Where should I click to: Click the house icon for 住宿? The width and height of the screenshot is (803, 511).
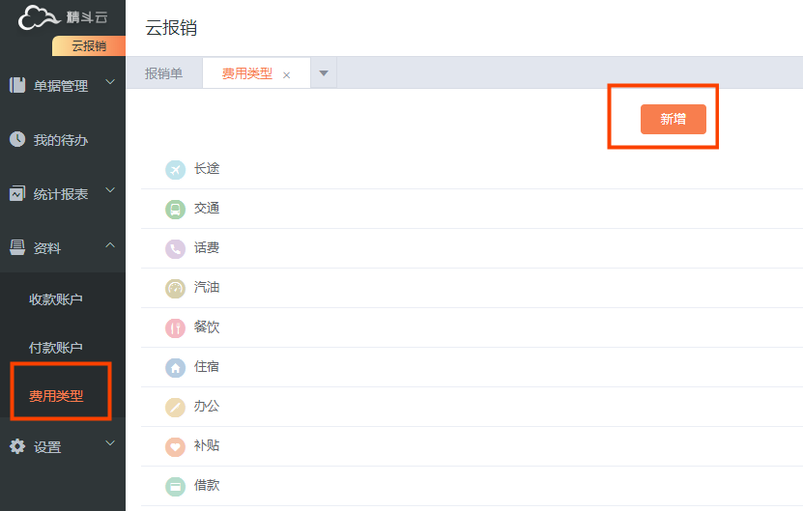pos(175,367)
